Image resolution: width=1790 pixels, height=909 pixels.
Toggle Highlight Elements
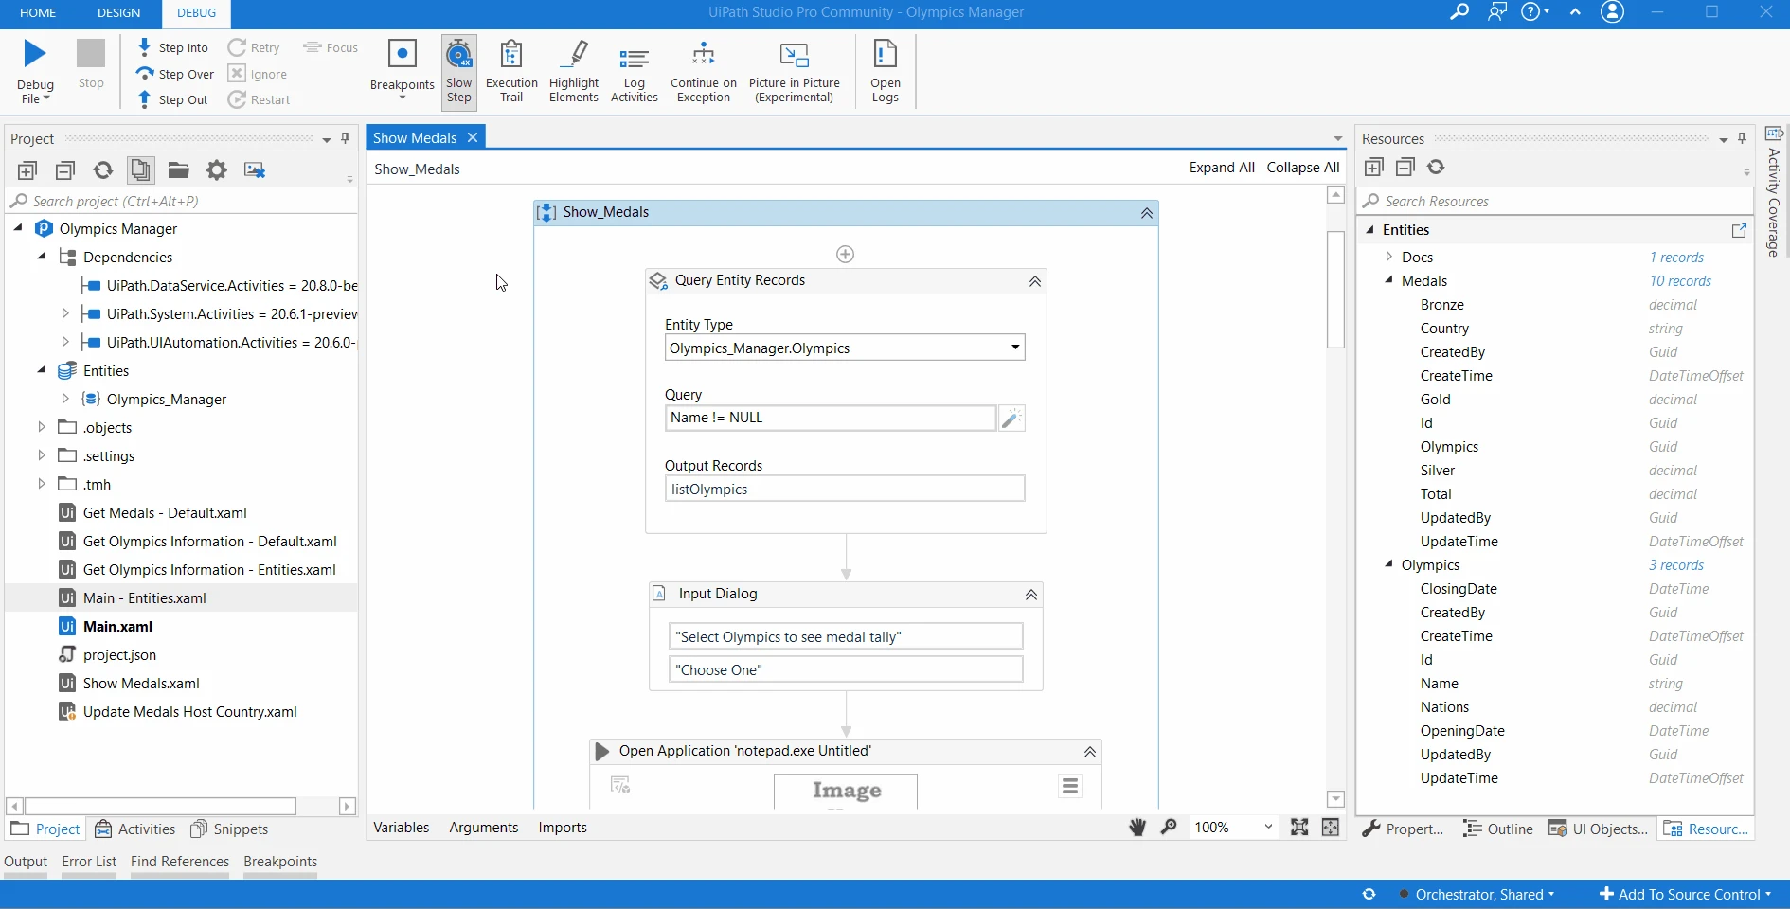(574, 71)
